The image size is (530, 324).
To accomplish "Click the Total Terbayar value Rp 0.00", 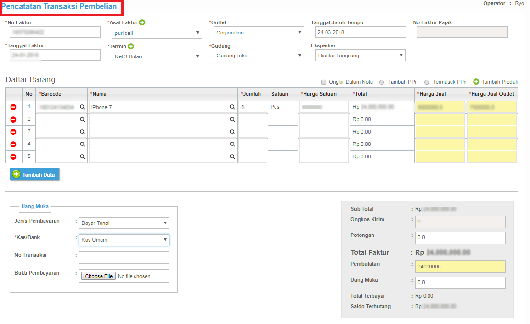I will (424, 296).
